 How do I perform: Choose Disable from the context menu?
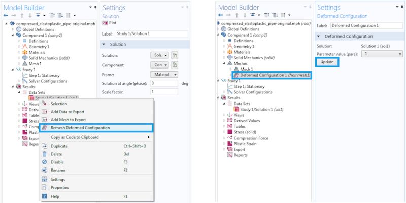(96, 162)
